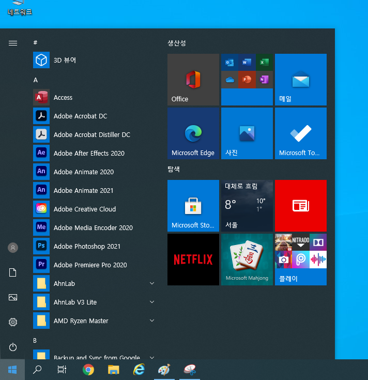368x380 pixels.
Task: Open the red News tile
Action: [301, 206]
